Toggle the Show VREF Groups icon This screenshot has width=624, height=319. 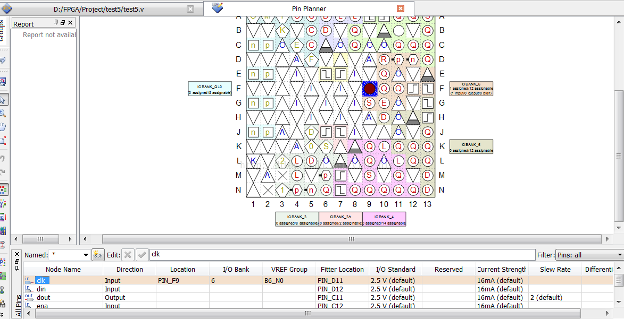(x=3, y=203)
